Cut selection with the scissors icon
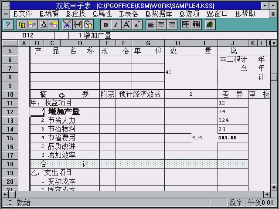The image size is (279, 209). click(x=67, y=24)
